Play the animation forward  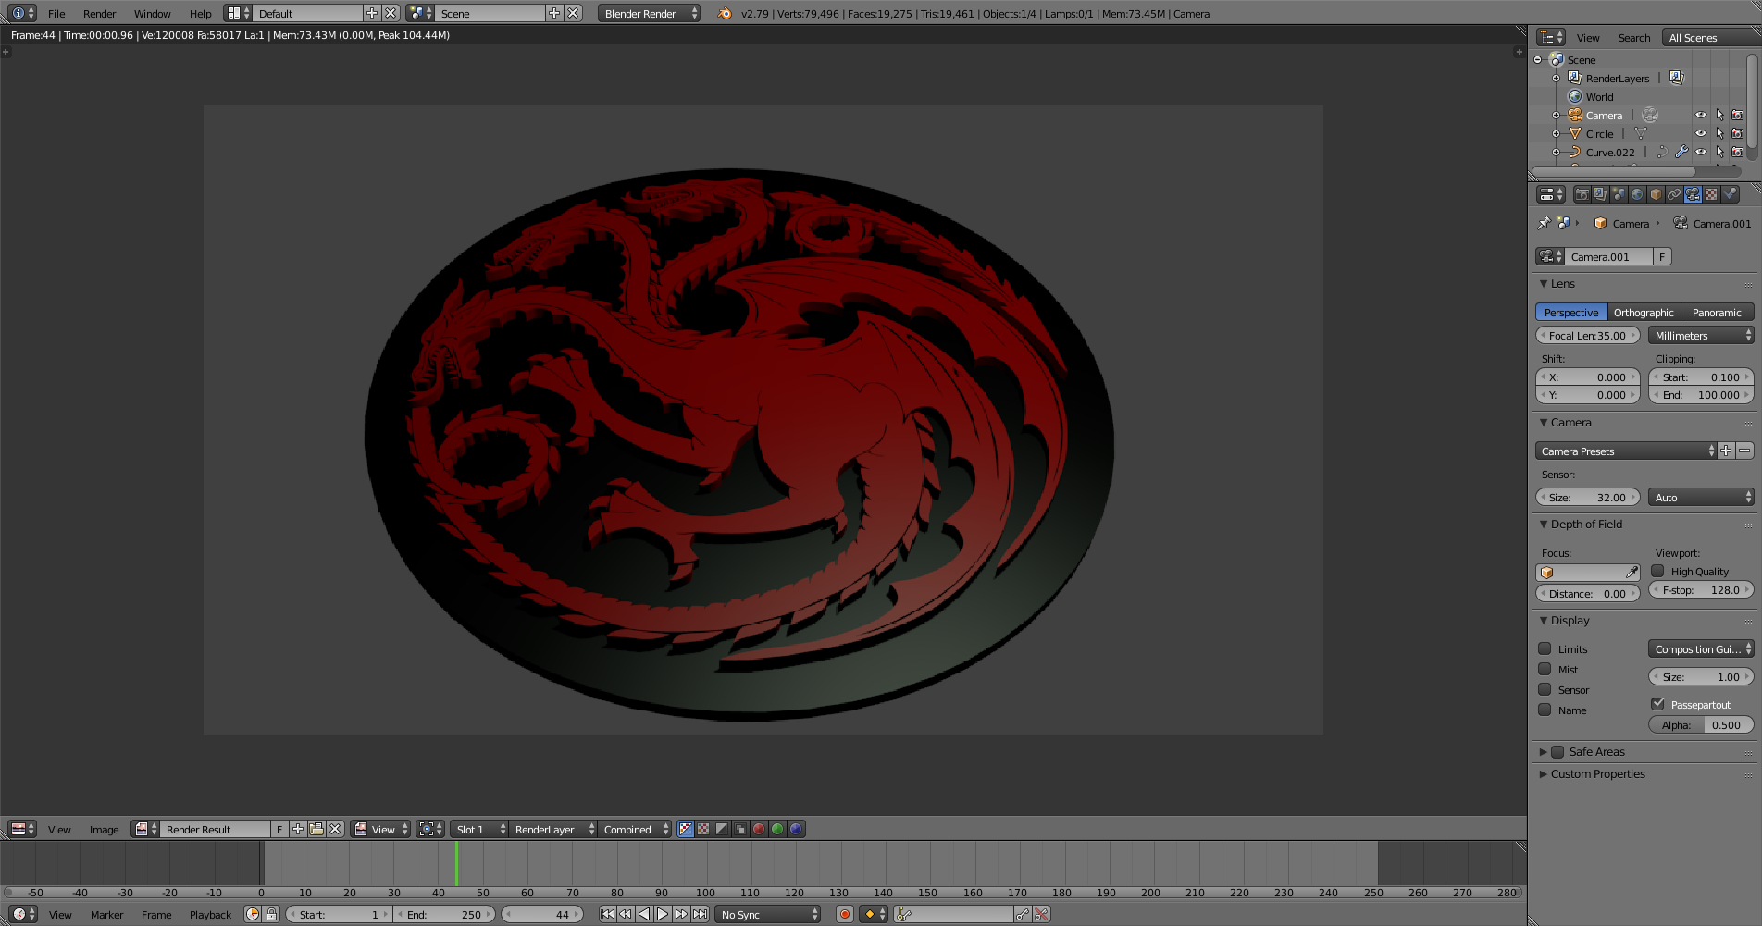(663, 914)
